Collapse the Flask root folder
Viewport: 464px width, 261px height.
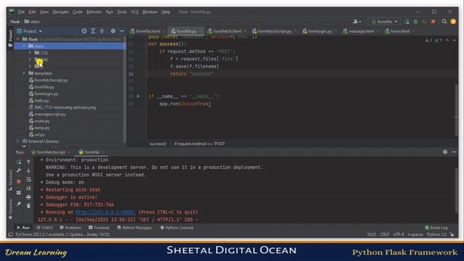tap(18, 39)
